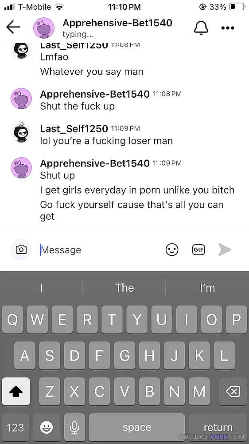
Task: Open Apprehensive-Bet1540 header profile avatar
Action: point(44,28)
